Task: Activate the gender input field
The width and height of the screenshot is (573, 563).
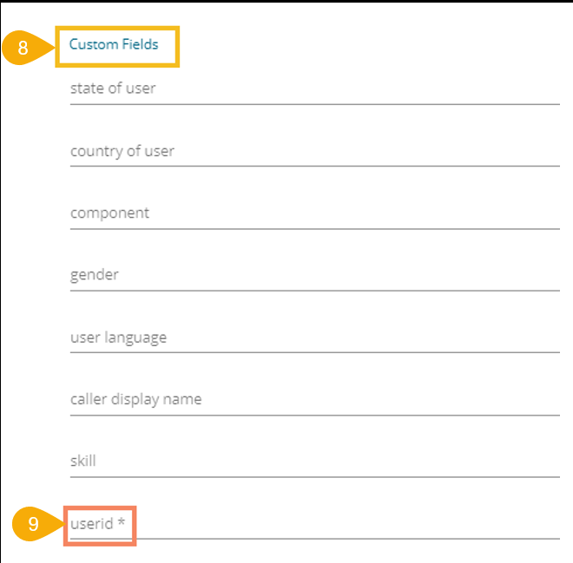Action: pyautogui.click(x=314, y=275)
